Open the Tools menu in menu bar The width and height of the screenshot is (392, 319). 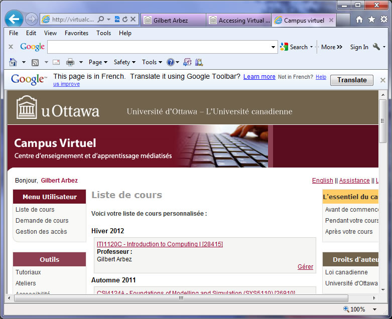click(103, 33)
